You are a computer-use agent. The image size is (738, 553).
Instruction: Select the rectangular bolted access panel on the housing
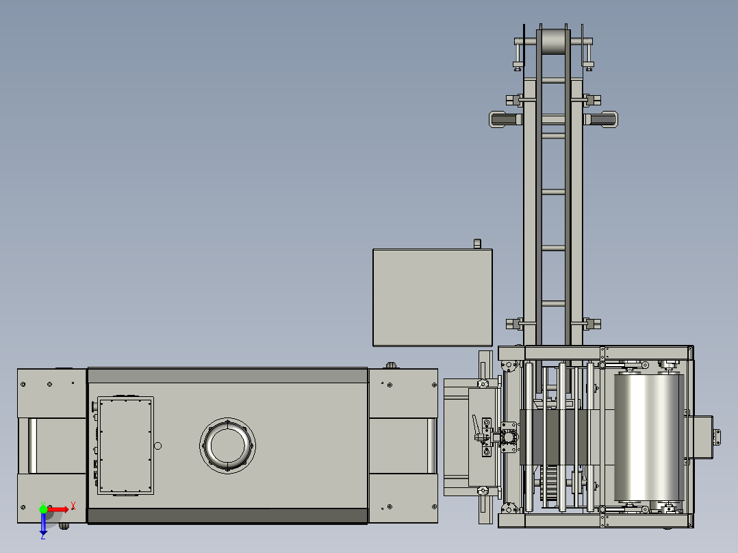click(x=126, y=446)
